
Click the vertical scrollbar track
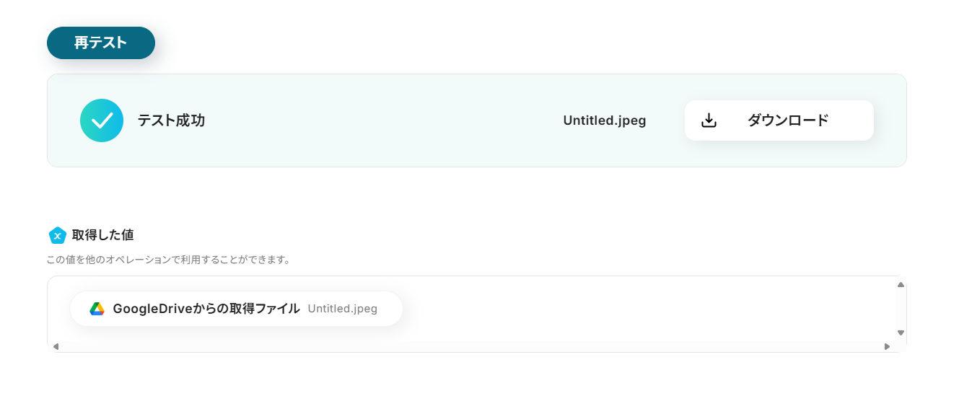[901, 309]
